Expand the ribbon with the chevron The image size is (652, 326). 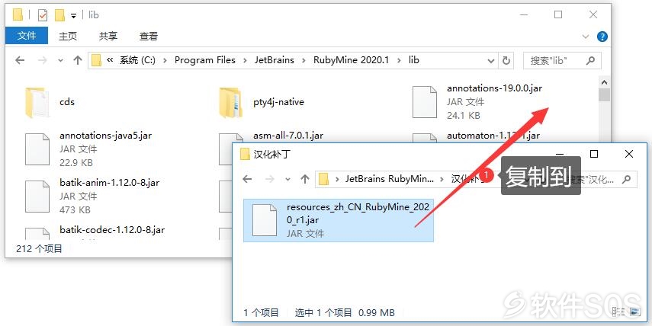[586, 37]
